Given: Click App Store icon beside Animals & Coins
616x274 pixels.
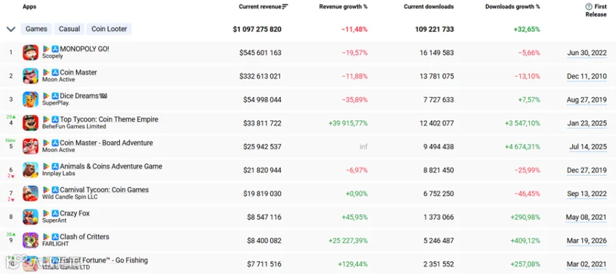Looking at the screenshot, I should click(x=55, y=167).
